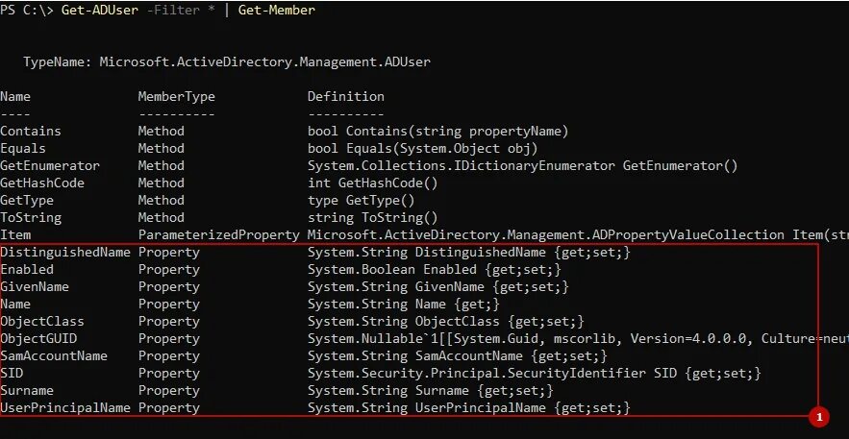Click the TypeName Microsoft.ActiveDirectory.Management.ADUser line
The height and width of the screenshot is (439, 849).
[x=227, y=62]
